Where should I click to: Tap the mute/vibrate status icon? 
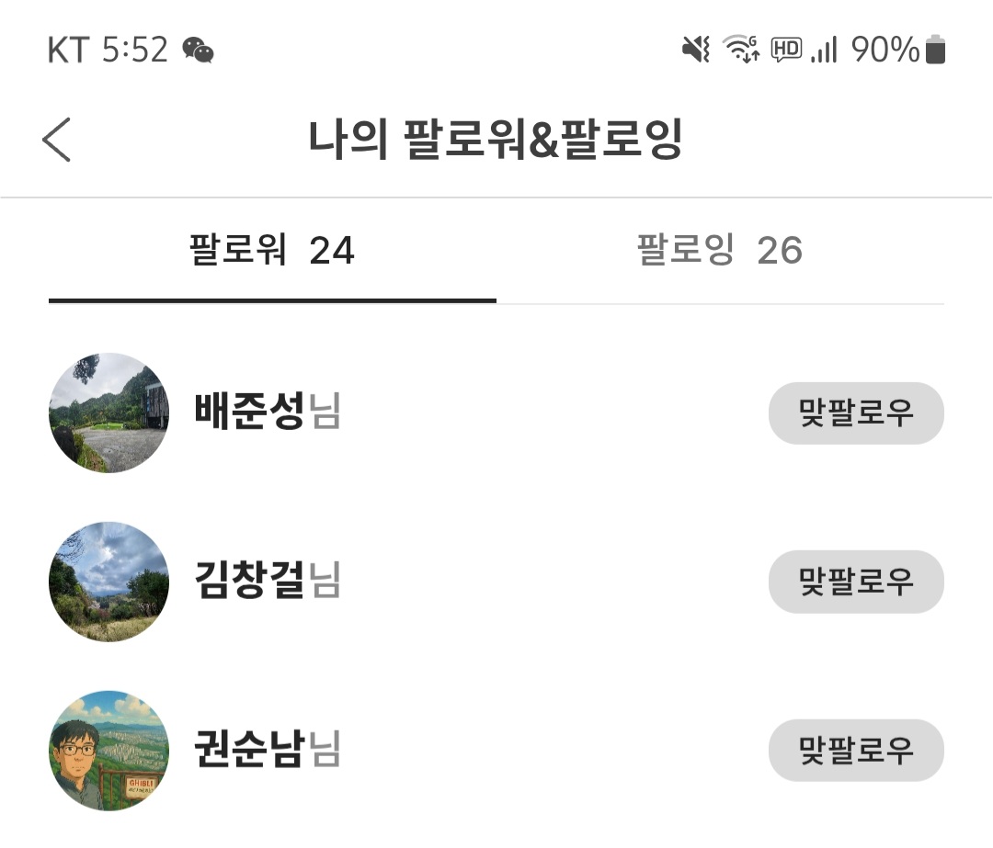(696, 49)
